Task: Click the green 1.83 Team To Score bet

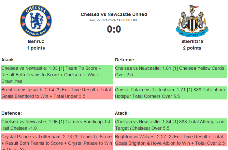Action: coord(57,75)
